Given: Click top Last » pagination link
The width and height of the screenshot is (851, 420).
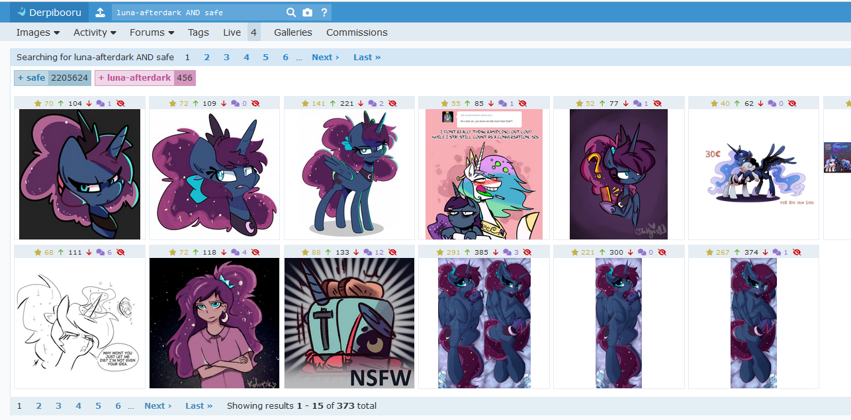Looking at the screenshot, I should 367,58.
